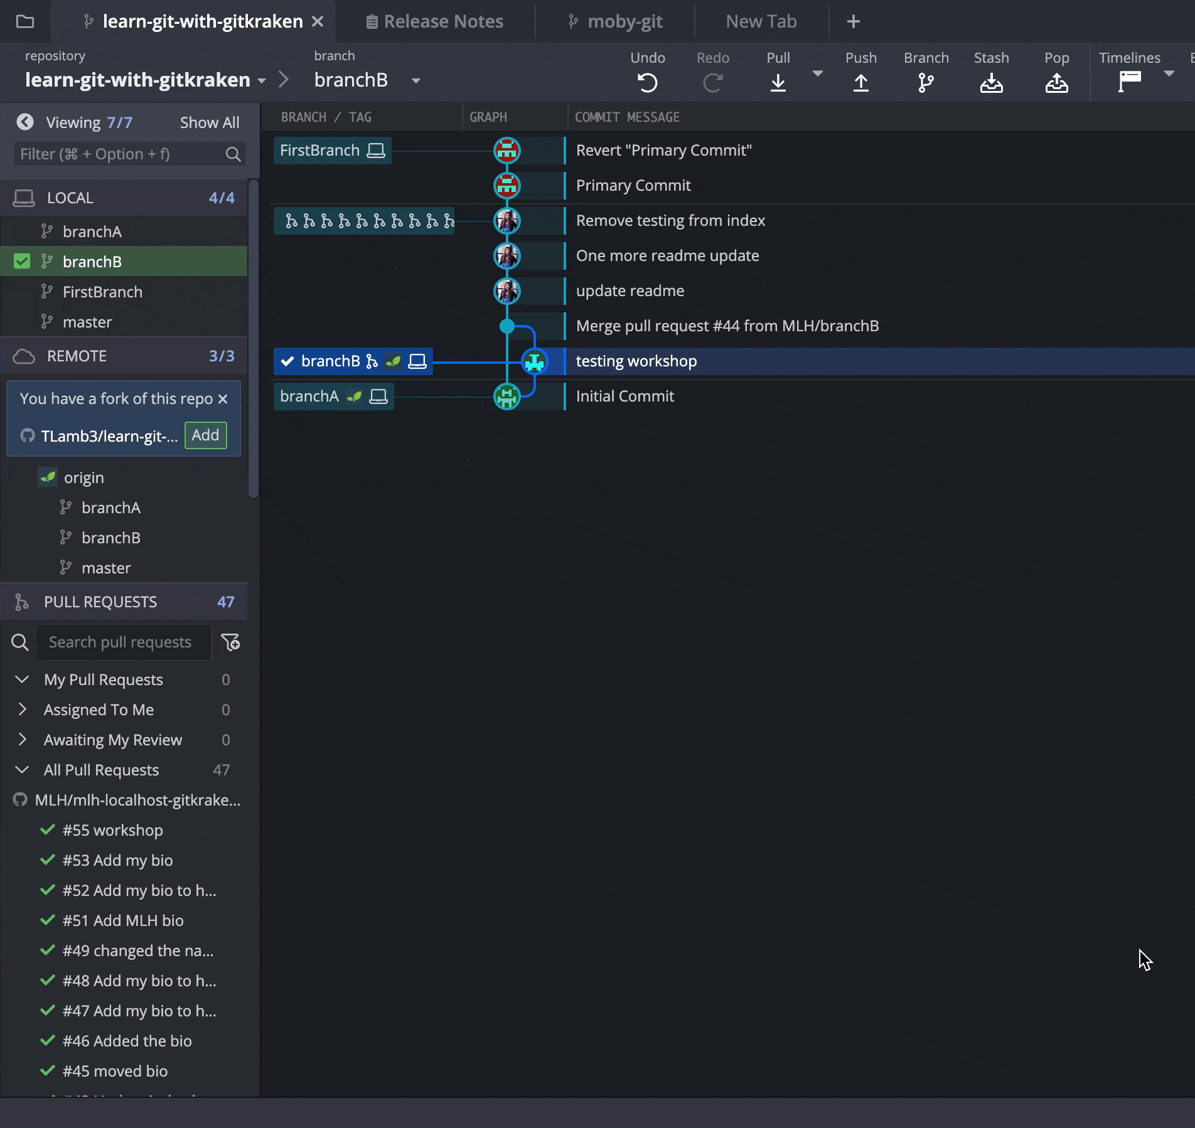Click the Show All link above the filter

(x=210, y=122)
